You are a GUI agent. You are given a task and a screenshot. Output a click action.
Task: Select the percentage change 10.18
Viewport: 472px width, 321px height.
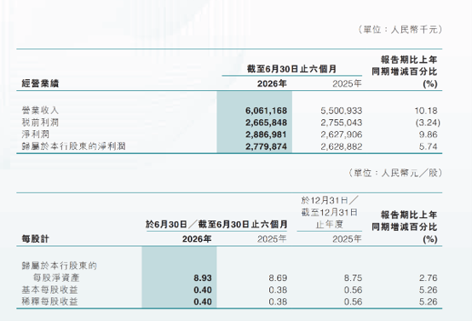(x=426, y=111)
